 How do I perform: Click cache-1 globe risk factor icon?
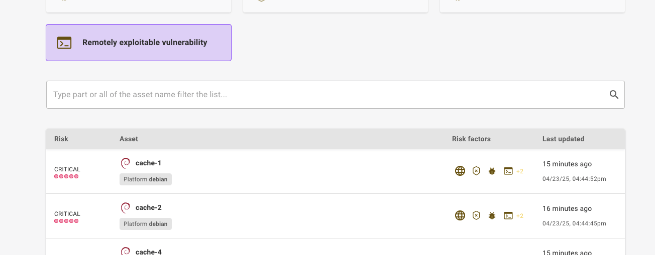click(x=460, y=171)
